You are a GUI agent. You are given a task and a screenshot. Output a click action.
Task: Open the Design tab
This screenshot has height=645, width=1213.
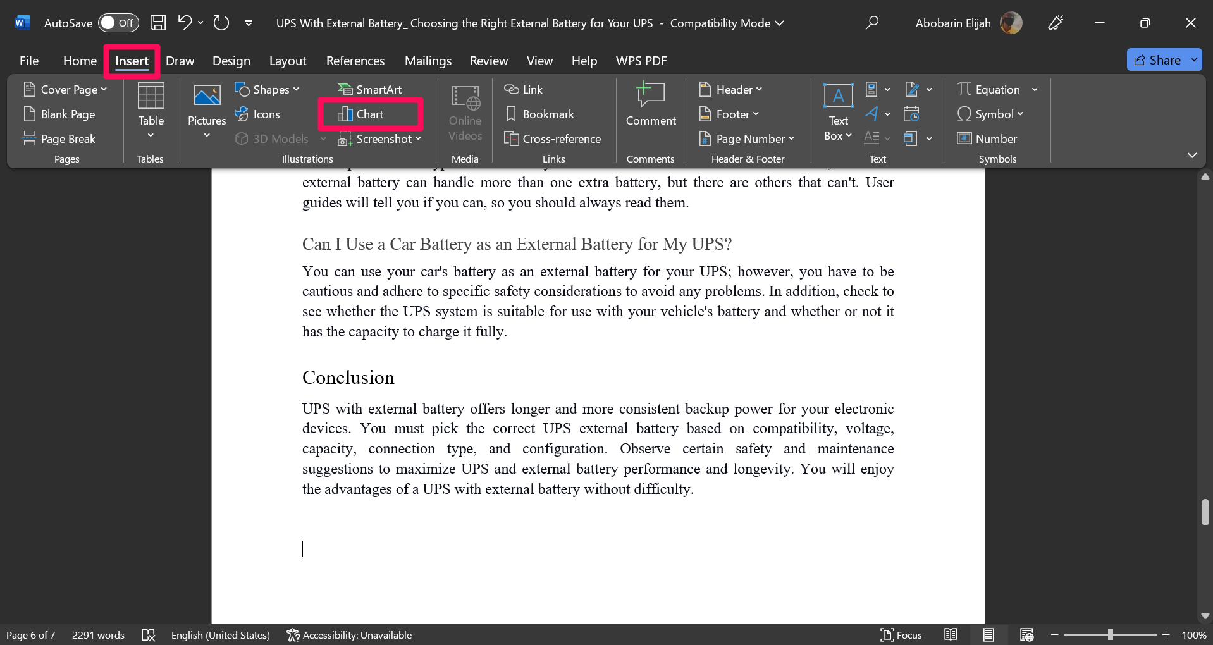coord(231,61)
